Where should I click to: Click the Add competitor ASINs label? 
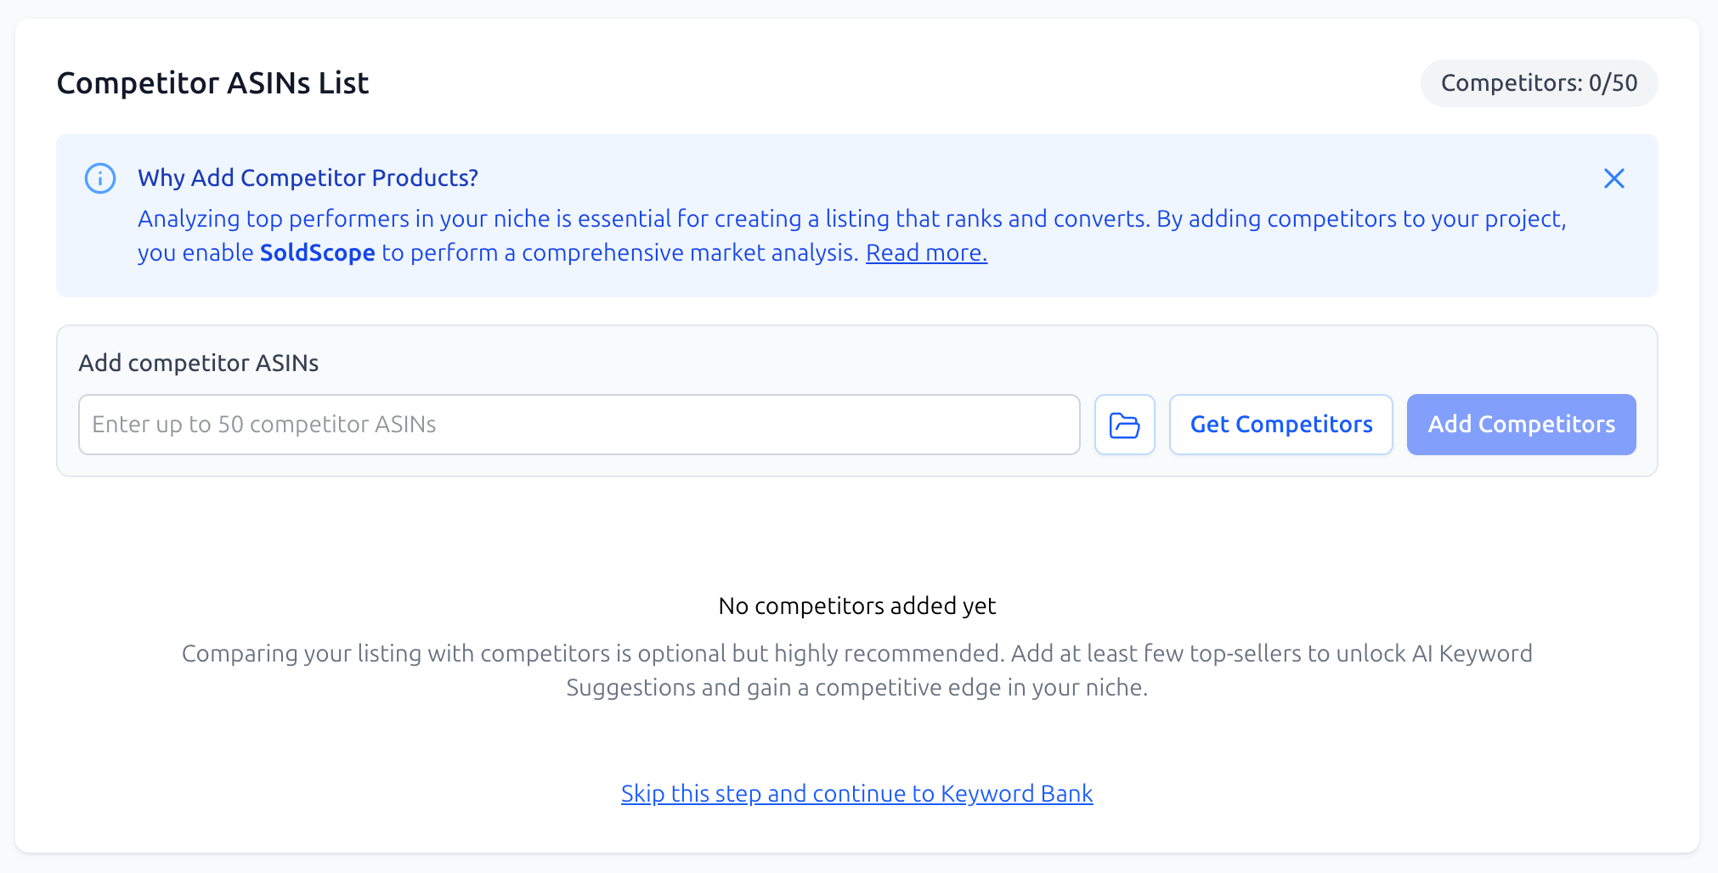tap(198, 363)
